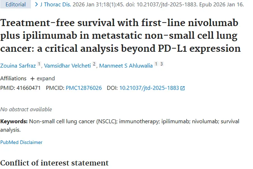
Task: Follow the DOI 10.21037/jtd-2025-1883 link
Action: click(x=149, y=88)
